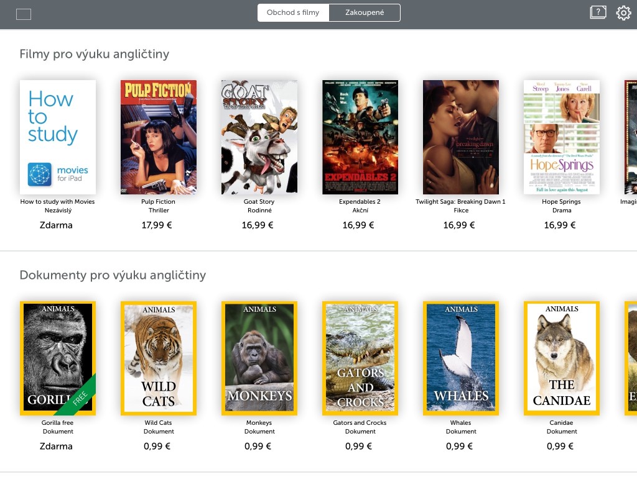Screen dimensions: 637x477
Task: Select the Whales document cover
Action: [x=461, y=358]
